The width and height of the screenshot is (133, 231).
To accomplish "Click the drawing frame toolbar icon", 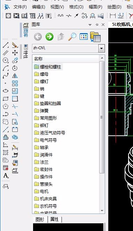I will 8,16.
